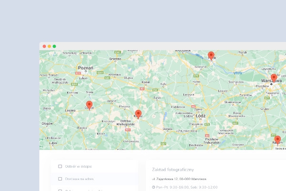
Task: Click the Poznań city label on map
Action: point(85,68)
